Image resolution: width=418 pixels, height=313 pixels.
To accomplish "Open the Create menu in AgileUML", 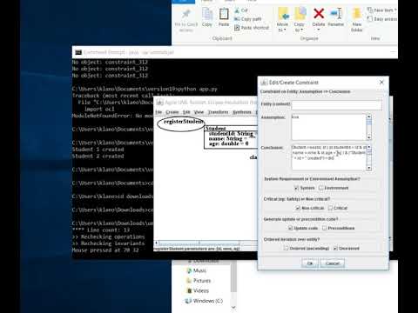I will (172, 112).
